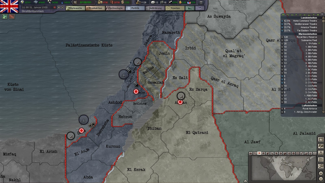Image resolution: width=325 pixels, height=183 pixels.
Task: Click the unit list scrollbar
Action: (323, 65)
